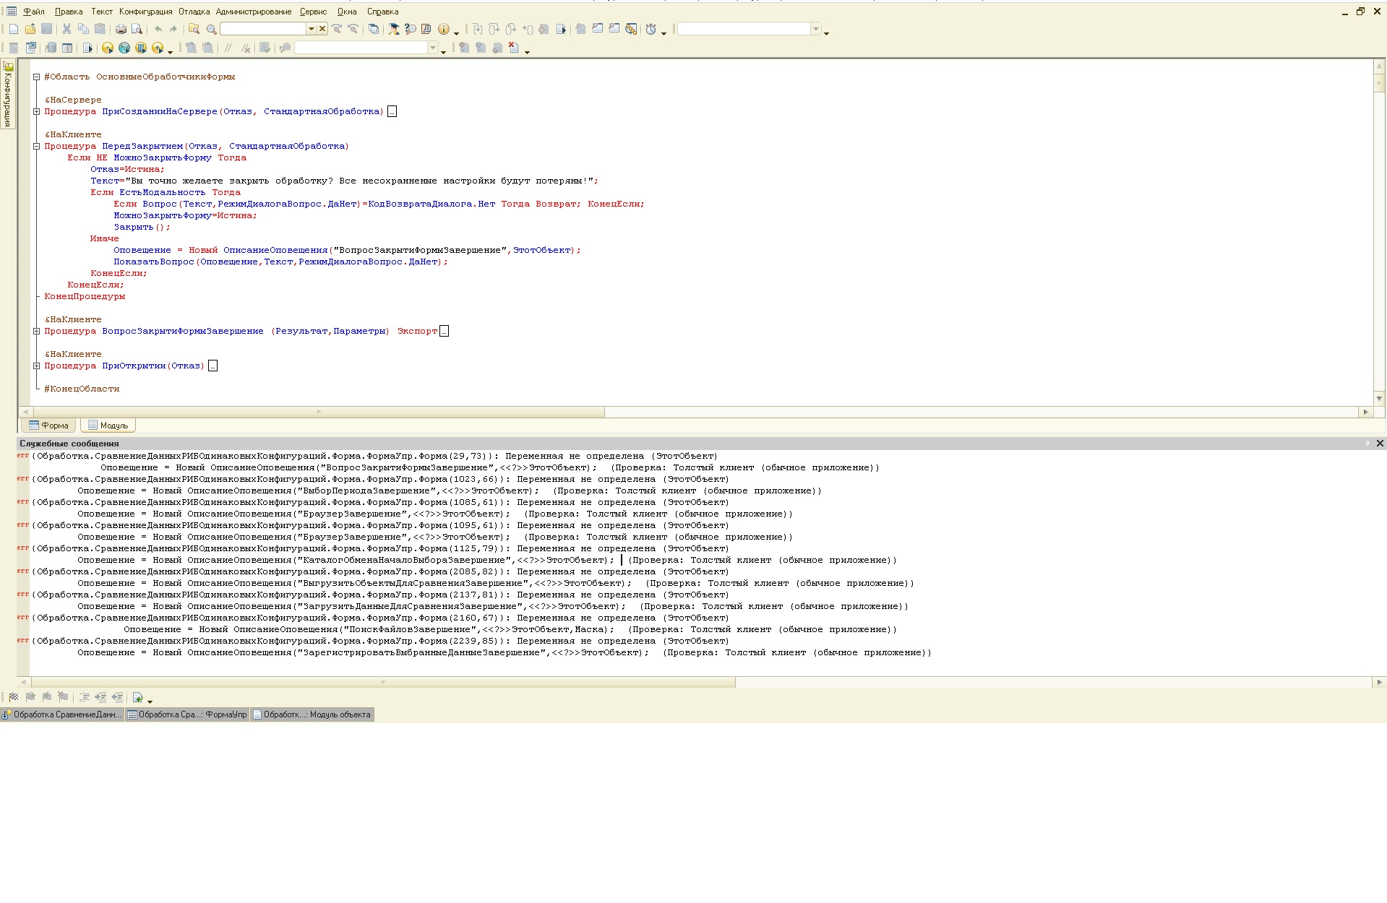Expand procedure ПриОткрытии

36,366
